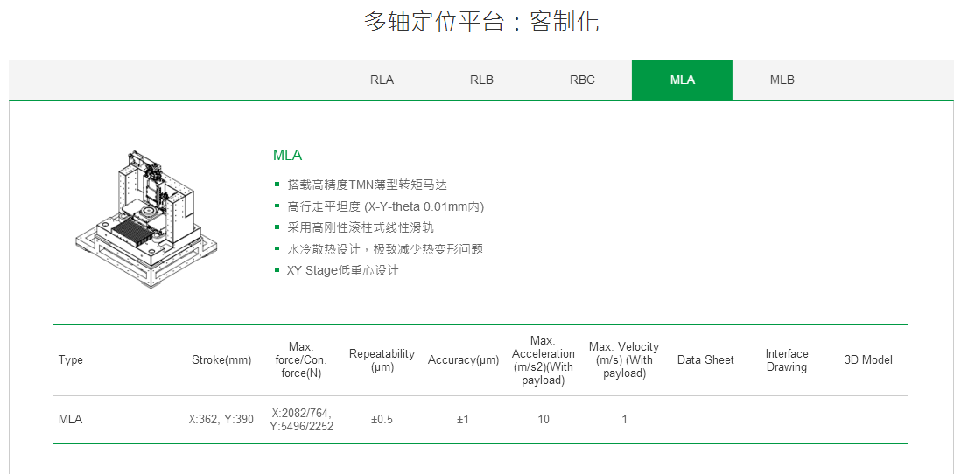This screenshot has height=474, width=961.
Task: Switch to the MLB tab
Action: pyautogui.click(x=782, y=80)
